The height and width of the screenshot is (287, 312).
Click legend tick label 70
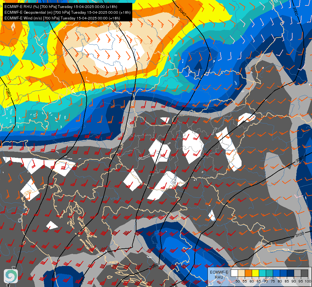[266, 281]
